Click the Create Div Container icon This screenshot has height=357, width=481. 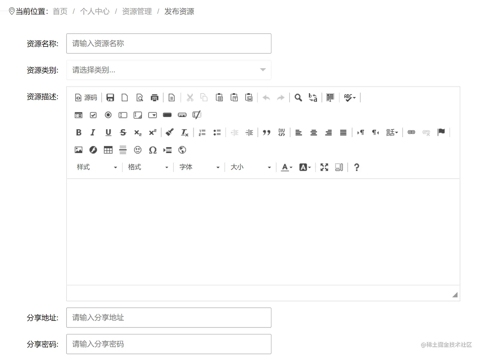[282, 132]
